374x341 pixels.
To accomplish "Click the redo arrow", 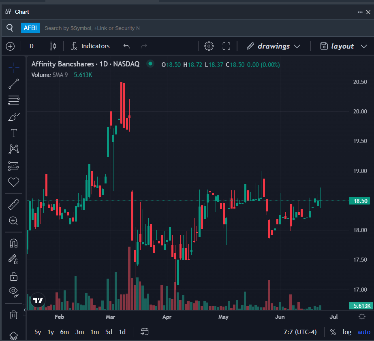I will (x=144, y=46).
